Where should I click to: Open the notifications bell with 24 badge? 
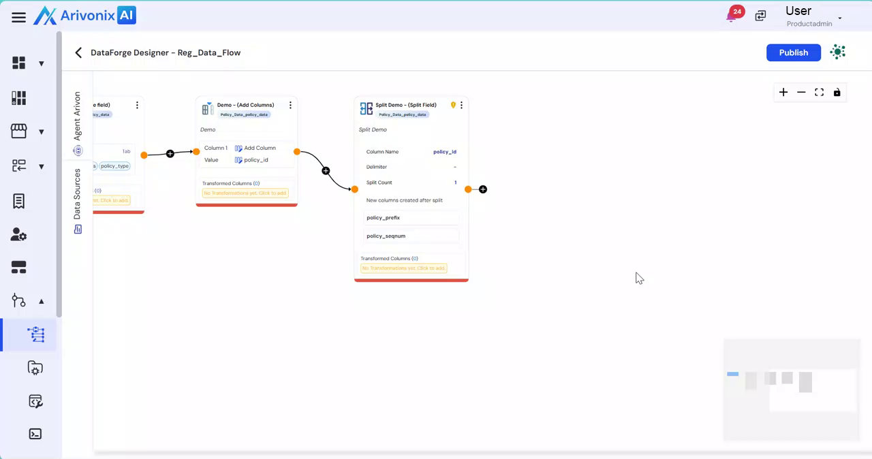732,16
